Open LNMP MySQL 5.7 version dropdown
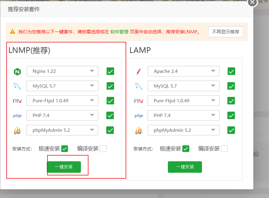This screenshot has width=269, height=198. pos(62,86)
